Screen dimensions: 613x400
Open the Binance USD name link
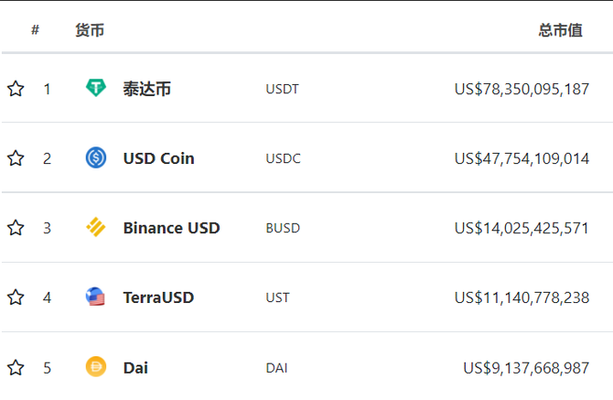172,228
